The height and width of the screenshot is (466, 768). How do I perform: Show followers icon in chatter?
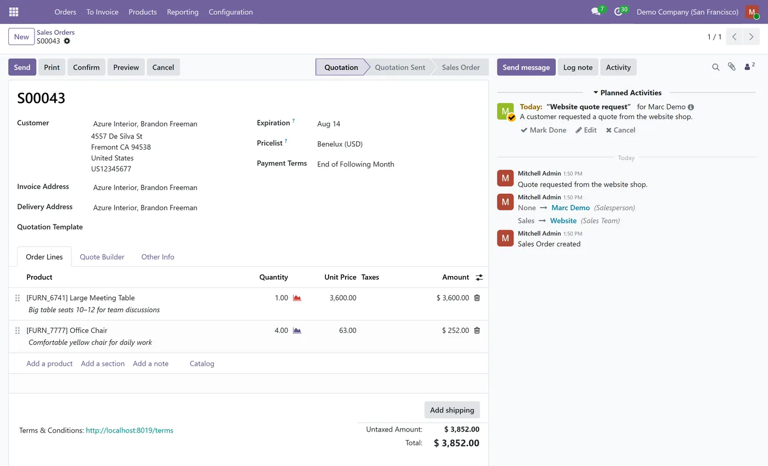749,67
